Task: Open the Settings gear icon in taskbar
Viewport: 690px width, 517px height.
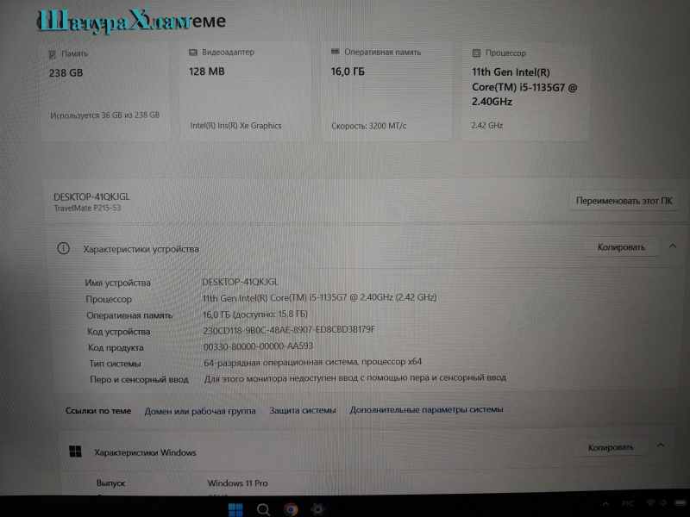Action: click(317, 509)
